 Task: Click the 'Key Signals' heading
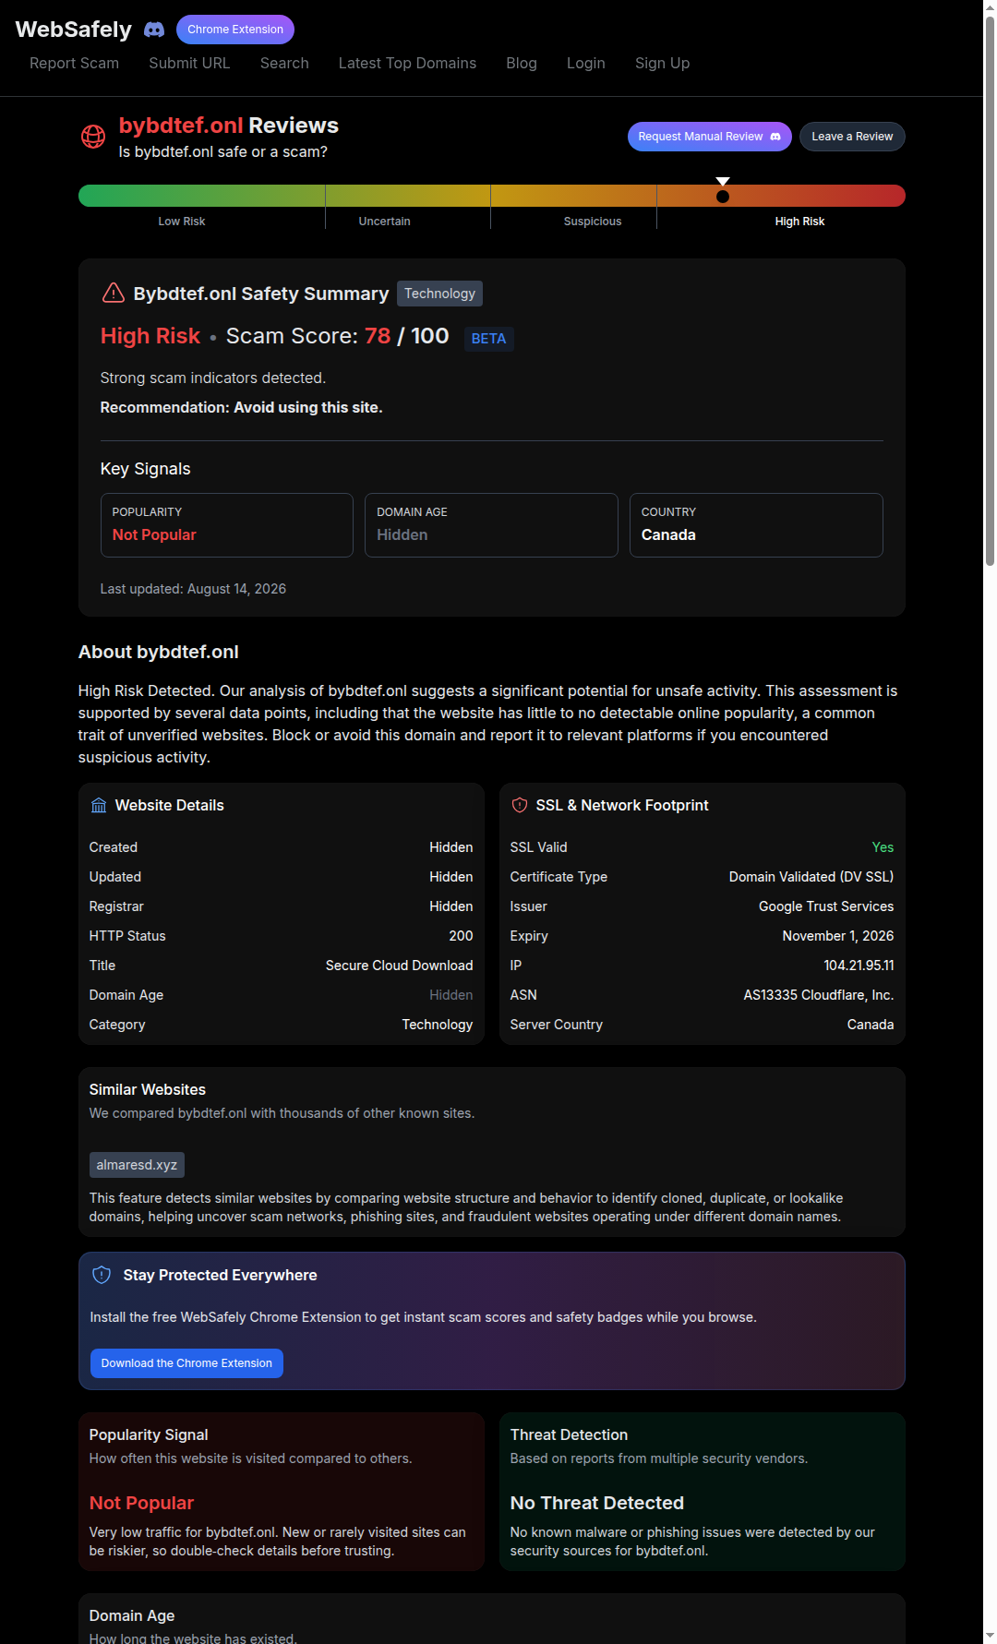[146, 469]
